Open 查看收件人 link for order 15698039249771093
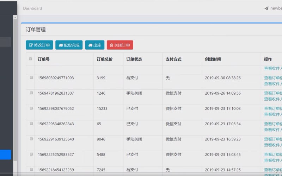Viewport: 282px width, 176px height. point(273,83)
